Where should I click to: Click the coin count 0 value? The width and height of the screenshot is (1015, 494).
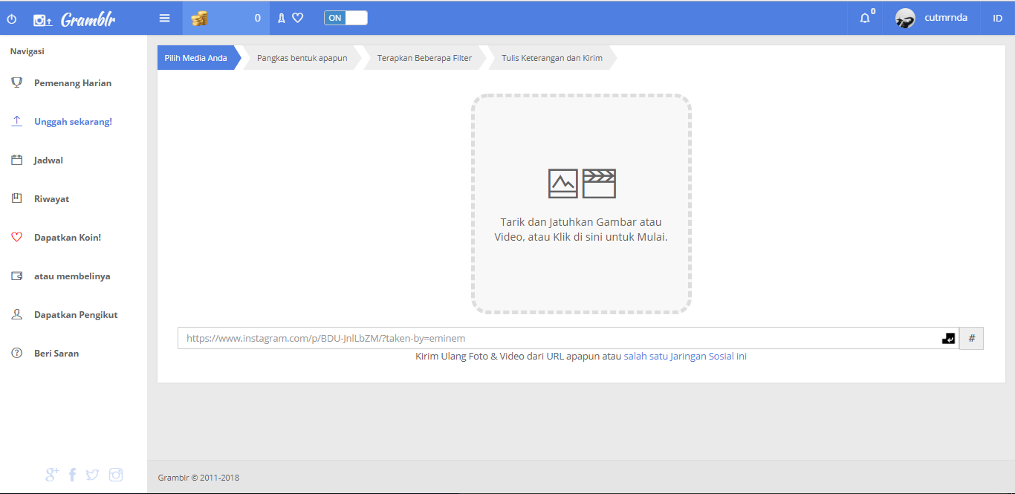point(258,18)
